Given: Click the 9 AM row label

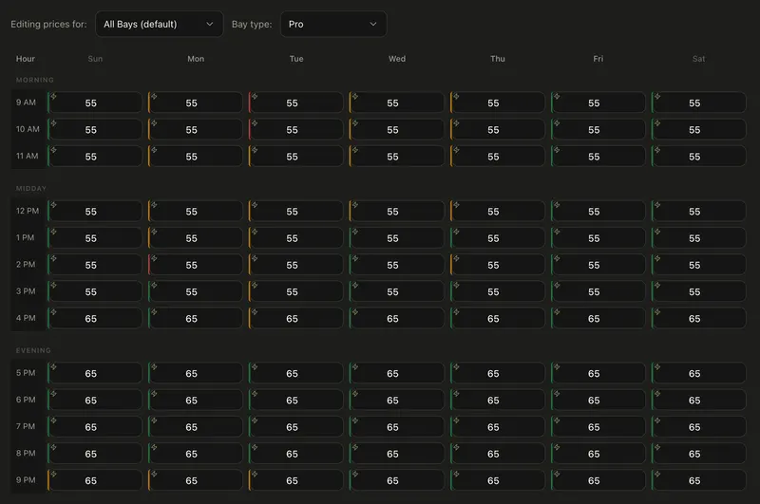Looking at the screenshot, I should 26,103.
